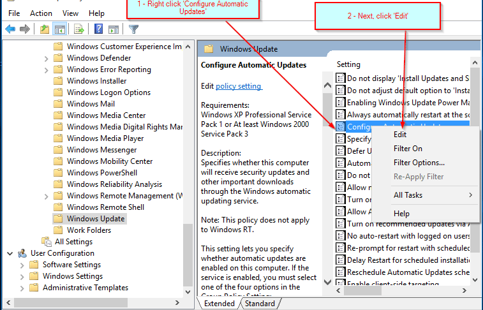Click the Software Settings folder icon
Screen dimensions: 483x310
pyautogui.click(x=34, y=265)
